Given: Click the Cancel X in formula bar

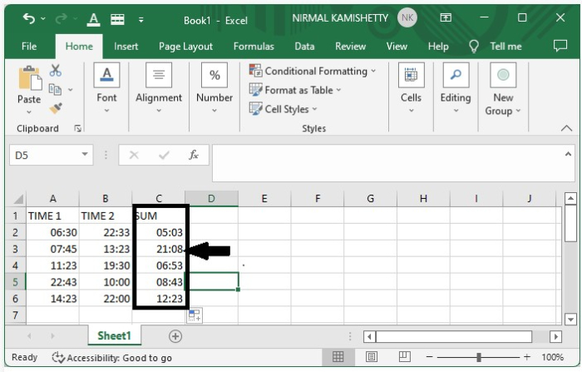Looking at the screenshot, I should coord(134,155).
